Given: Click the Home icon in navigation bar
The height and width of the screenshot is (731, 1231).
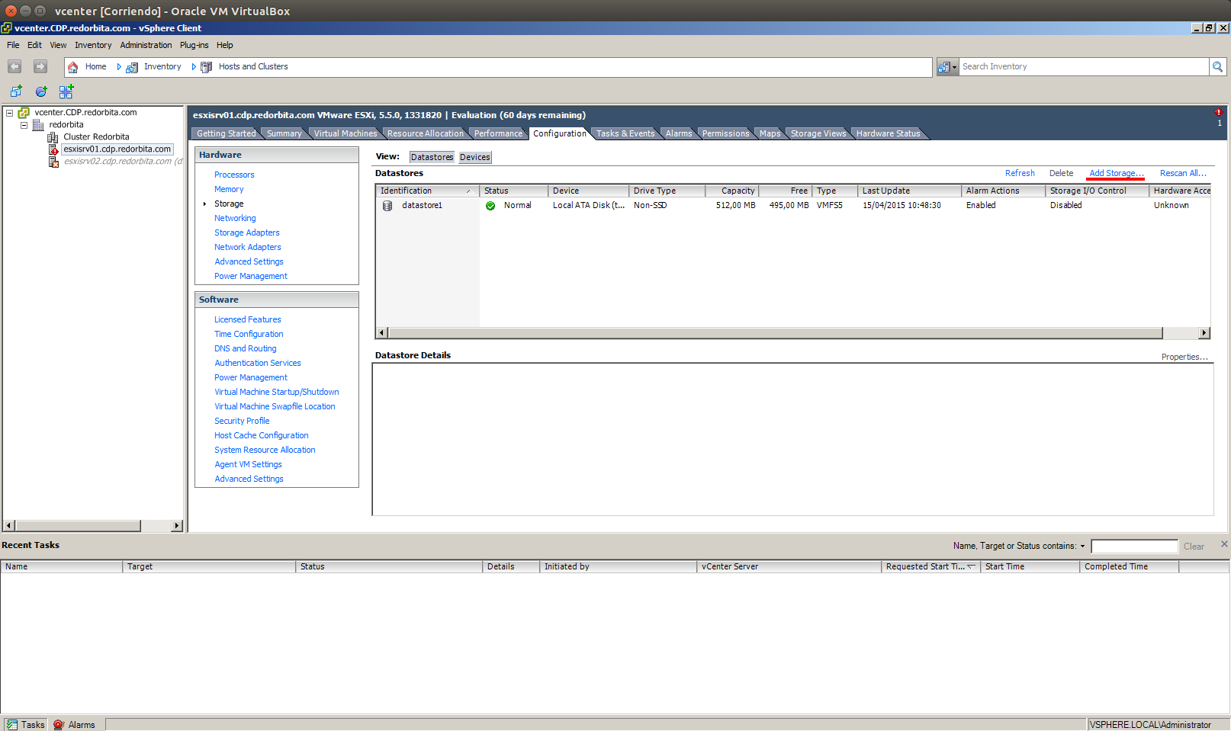Looking at the screenshot, I should coord(73,67).
